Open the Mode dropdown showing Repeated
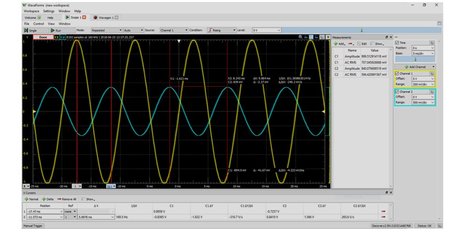462x231 pixels. point(106,30)
